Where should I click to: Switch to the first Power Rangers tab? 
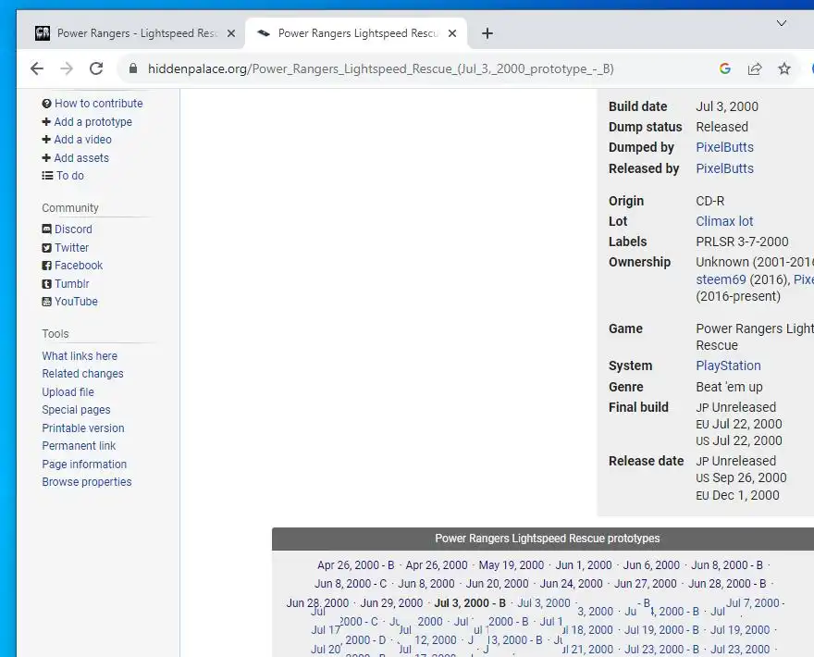[135, 33]
